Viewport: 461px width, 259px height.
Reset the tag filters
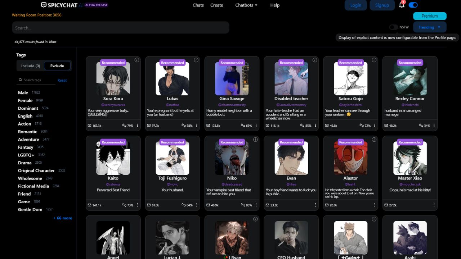click(x=62, y=80)
